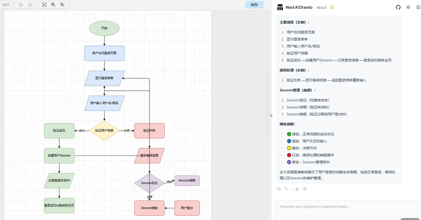Undo the last diagram change
This screenshot has width=421, height=220.
[21, 5]
